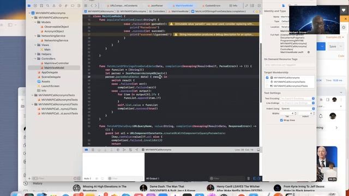Switch to the URLCompo...ntConstants tab
This screenshot has width=349, height=196.
[122, 5]
